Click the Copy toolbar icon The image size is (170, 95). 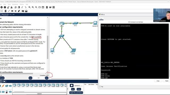[x=15, y=7]
